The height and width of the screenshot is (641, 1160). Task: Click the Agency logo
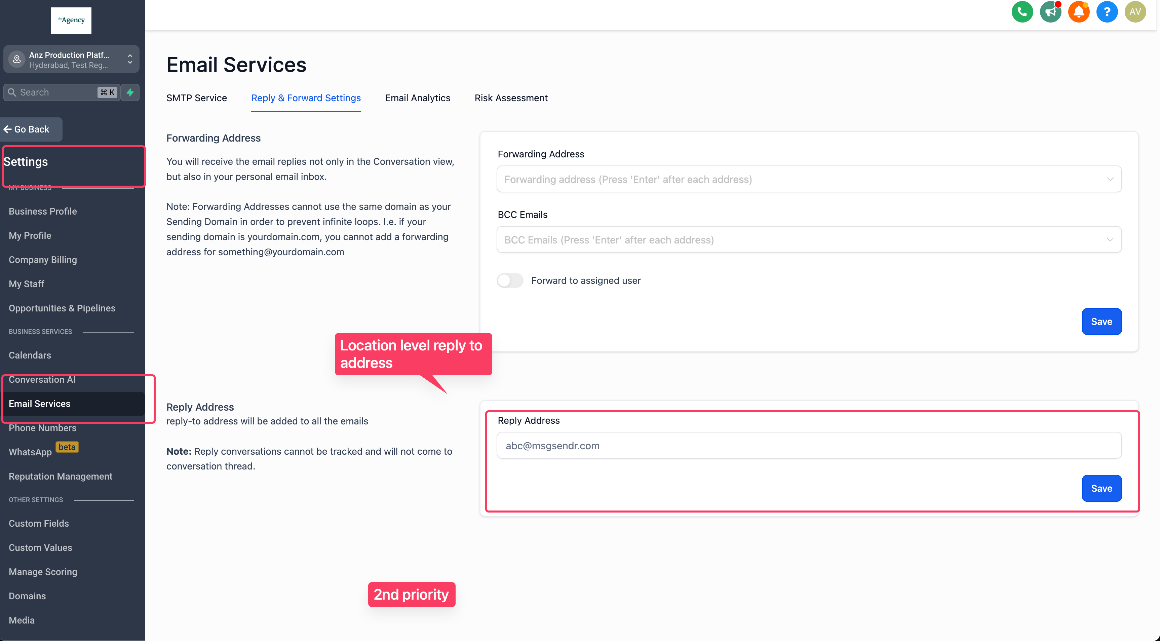[x=71, y=21]
